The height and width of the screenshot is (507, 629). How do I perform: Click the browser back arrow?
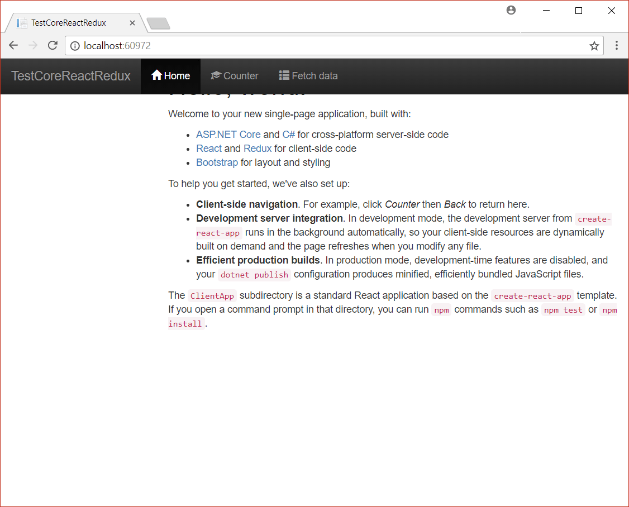click(x=13, y=46)
